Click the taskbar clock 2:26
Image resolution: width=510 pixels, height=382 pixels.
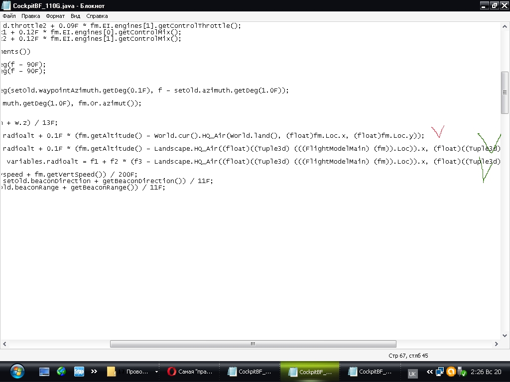[x=486, y=372]
